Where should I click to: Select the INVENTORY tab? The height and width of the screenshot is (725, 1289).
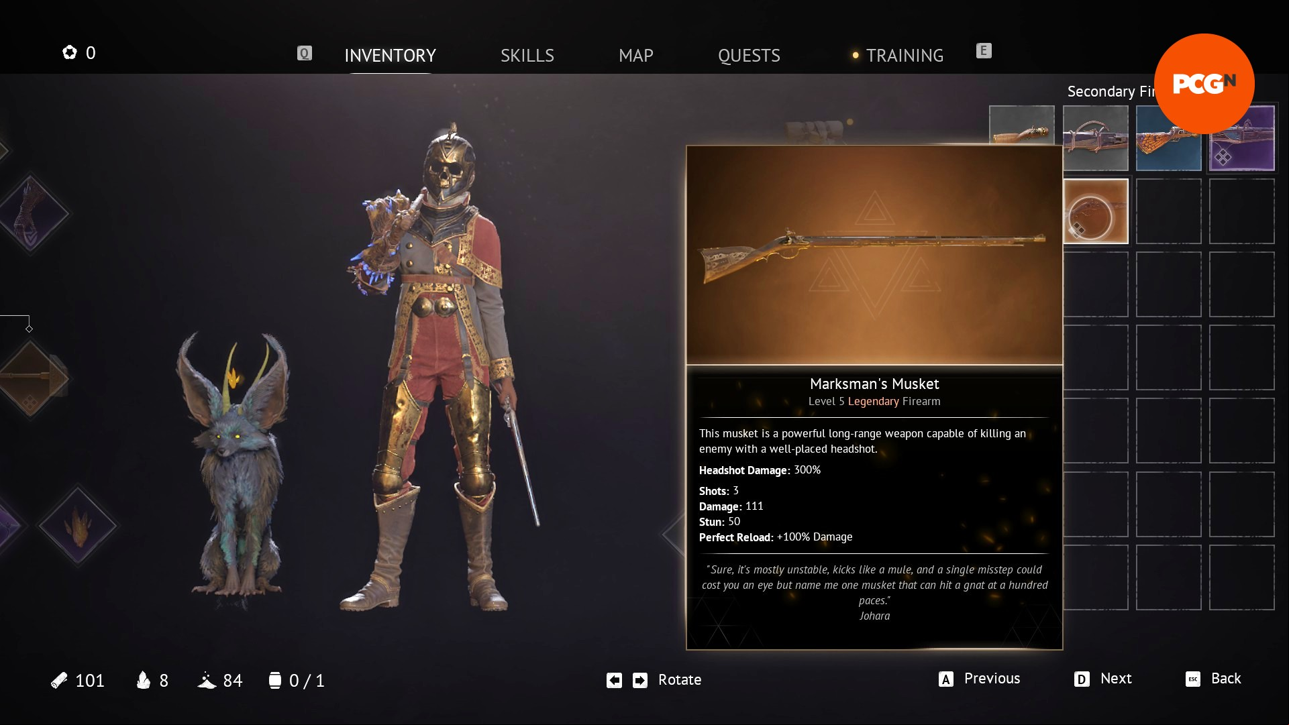[x=390, y=55]
